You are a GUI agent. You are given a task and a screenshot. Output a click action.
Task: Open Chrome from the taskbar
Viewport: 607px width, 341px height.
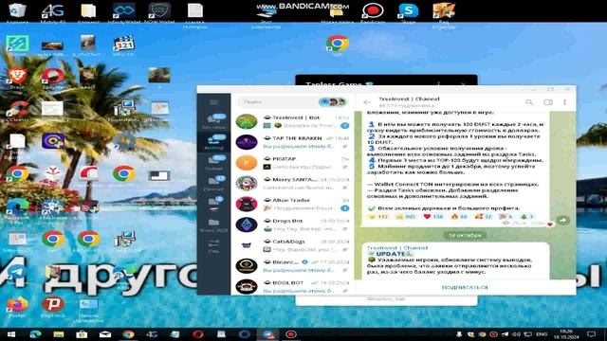tap(129, 334)
